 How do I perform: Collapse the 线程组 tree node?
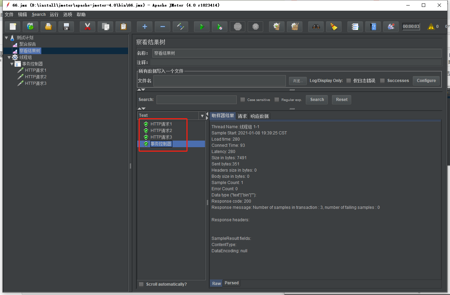coord(9,57)
